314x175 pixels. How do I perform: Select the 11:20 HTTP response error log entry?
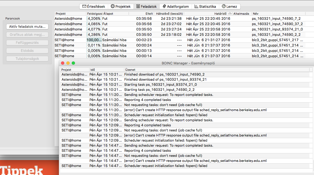(185, 110)
